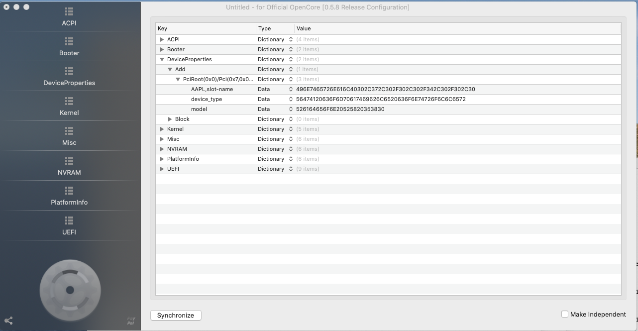Collapse the Add dictionary row
The image size is (638, 331).
coord(170,69)
